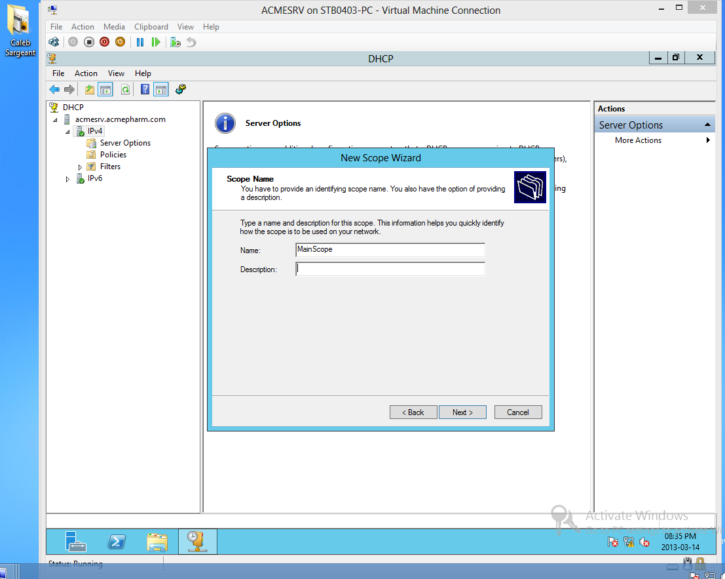Click the taskbar clock 08:35 PM
This screenshot has height=579, width=725.
pos(680,536)
